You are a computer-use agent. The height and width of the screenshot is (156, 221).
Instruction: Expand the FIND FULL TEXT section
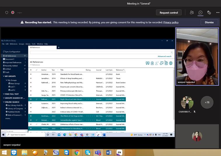coord(4,94)
